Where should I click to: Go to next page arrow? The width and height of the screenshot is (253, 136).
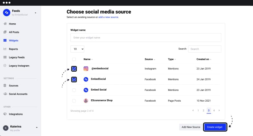(x=219, y=110)
